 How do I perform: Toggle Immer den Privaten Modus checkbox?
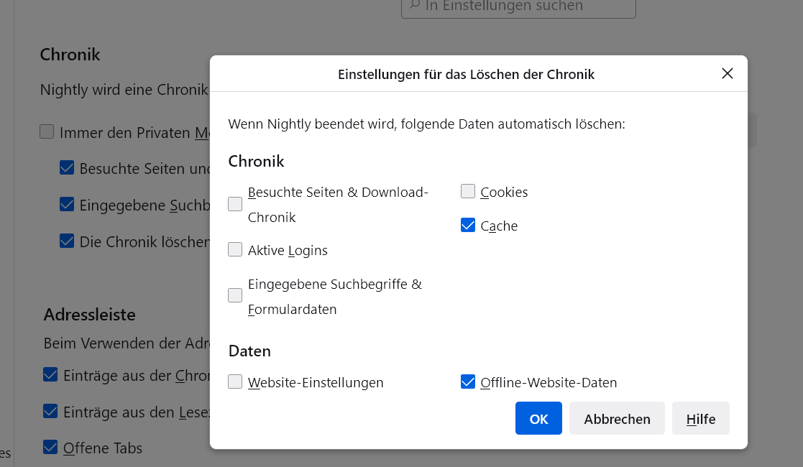pyautogui.click(x=47, y=132)
